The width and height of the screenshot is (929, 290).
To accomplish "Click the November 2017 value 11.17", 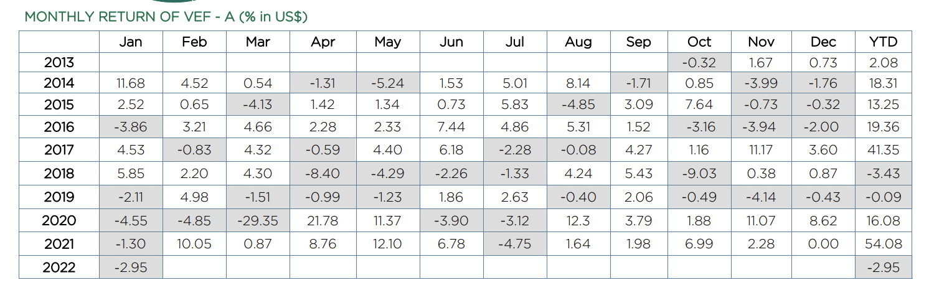I will 761,150.
